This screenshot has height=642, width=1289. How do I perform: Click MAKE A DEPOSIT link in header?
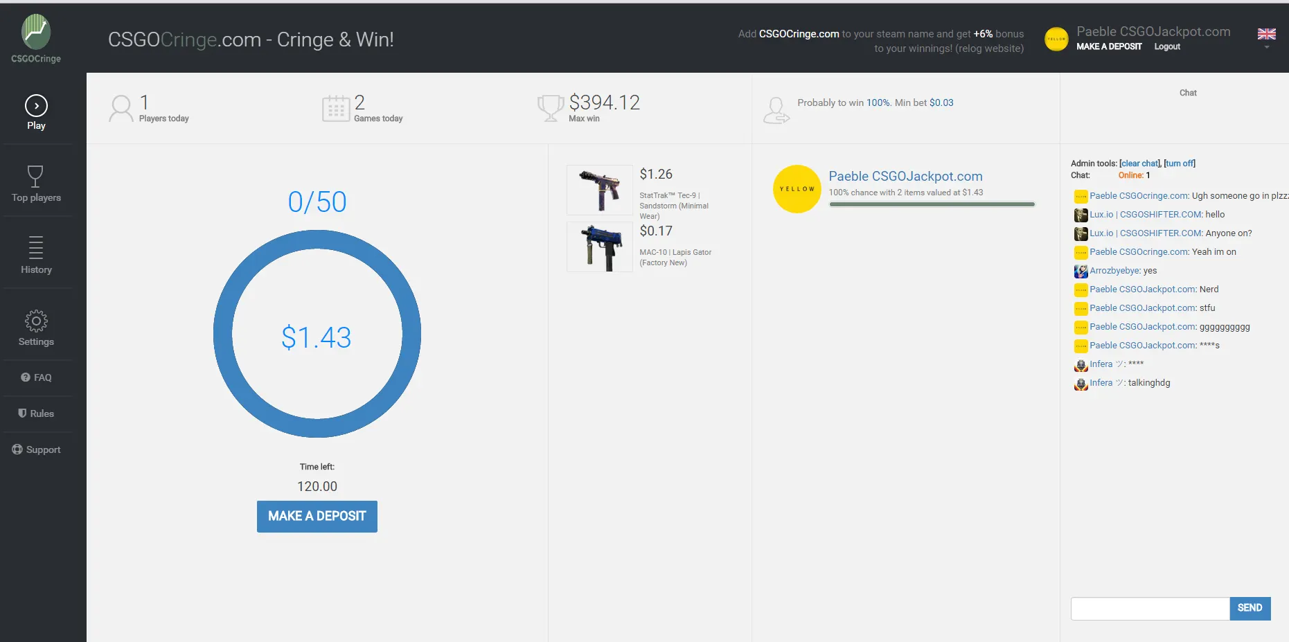1109,46
